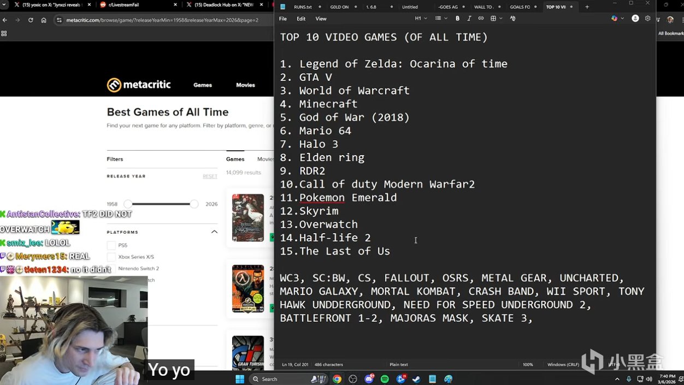The image size is (684, 385).
Task: Go back in the Chrome browser
Action: (5, 20)
